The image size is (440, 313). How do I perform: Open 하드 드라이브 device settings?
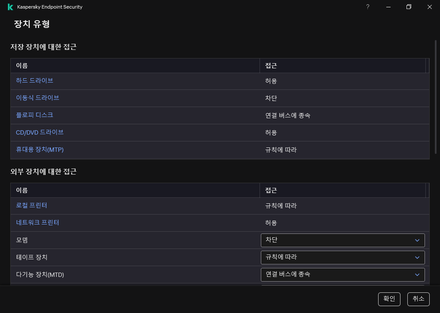[x=34, y=81]
